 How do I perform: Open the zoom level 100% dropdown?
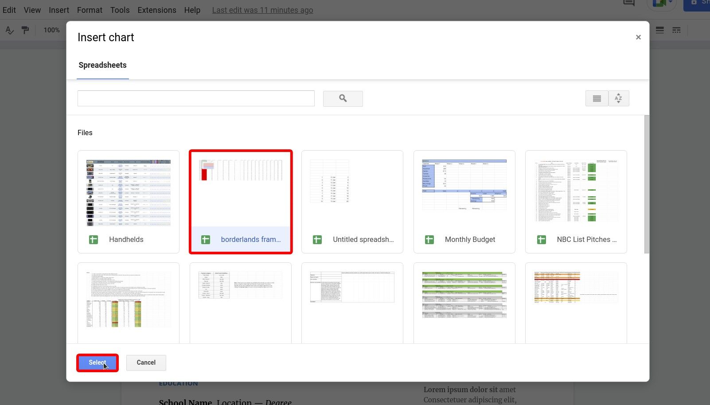51,30
